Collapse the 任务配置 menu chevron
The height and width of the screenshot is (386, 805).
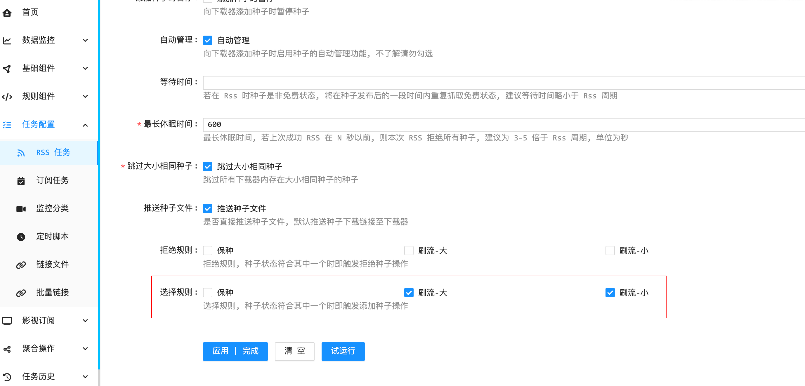tap(85, 125)
